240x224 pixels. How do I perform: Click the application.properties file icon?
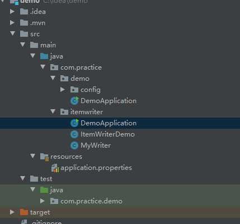click(55, 168)
